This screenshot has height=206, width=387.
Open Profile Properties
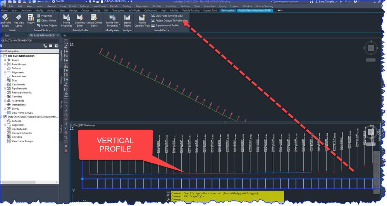[66, 20]
